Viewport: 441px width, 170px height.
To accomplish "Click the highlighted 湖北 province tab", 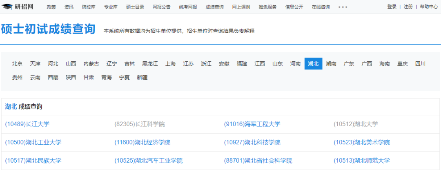I will tap(313, 64).
